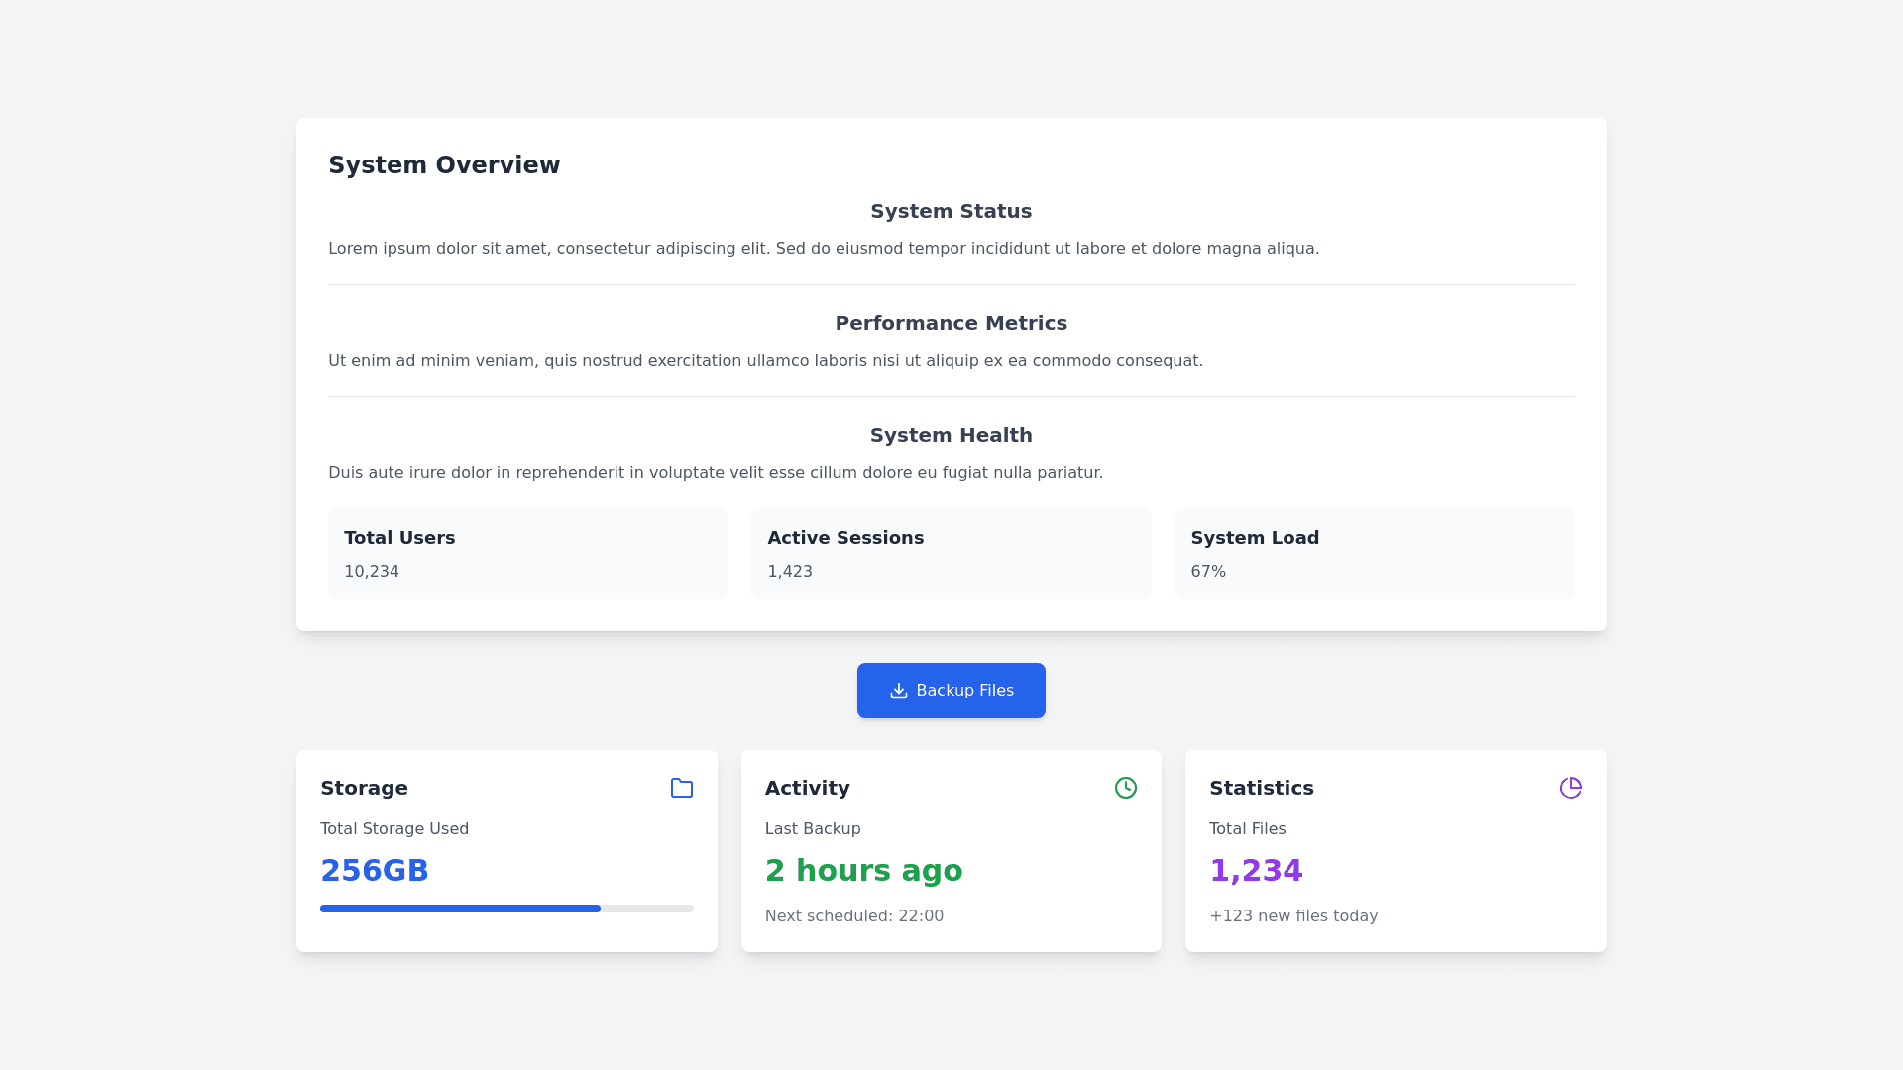Click the System Health heading

coord(951,435)
